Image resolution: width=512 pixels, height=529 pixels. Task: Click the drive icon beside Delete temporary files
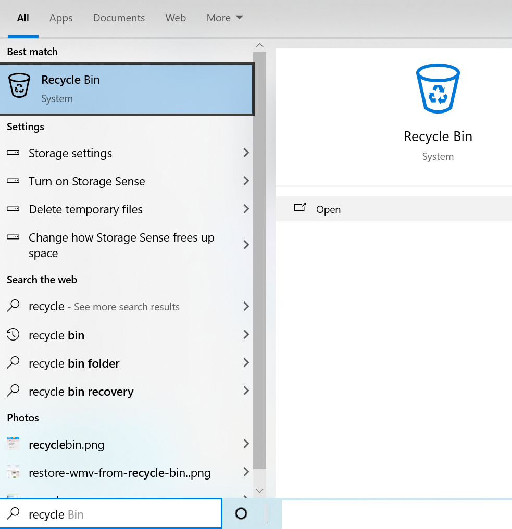(13, 209)
